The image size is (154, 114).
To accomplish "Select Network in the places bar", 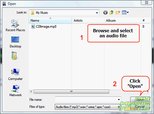I will [15, 91].
